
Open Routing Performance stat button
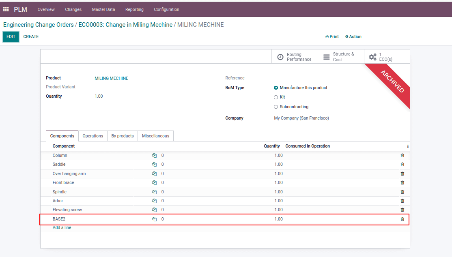click(295, 56)
